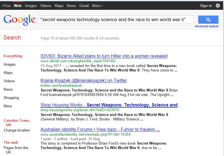This screenshot has width=224, height=156.
Task: Filter results by Images in sidebar
Action: (9, 65)
